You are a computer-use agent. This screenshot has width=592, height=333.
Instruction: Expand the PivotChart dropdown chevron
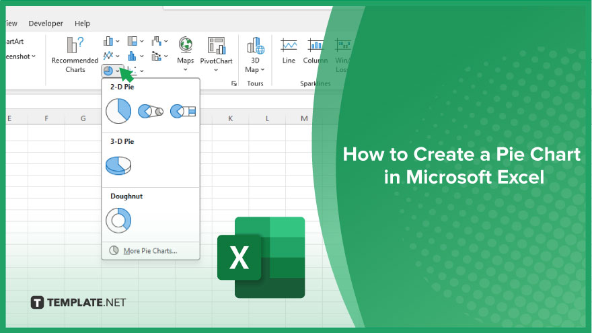pyautogui.click(x=217, y=70)
